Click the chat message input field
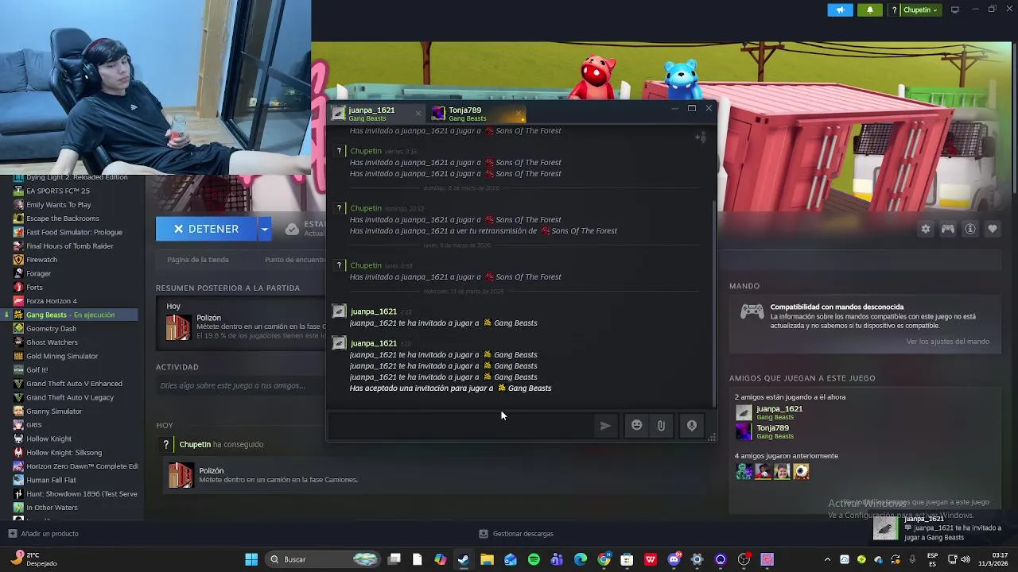This screenshot has height=572, width=1018. click(461, 426)
